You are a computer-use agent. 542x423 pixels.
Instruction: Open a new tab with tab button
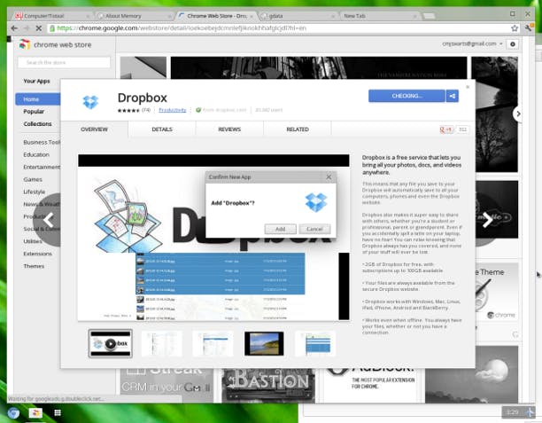point(429,16)
